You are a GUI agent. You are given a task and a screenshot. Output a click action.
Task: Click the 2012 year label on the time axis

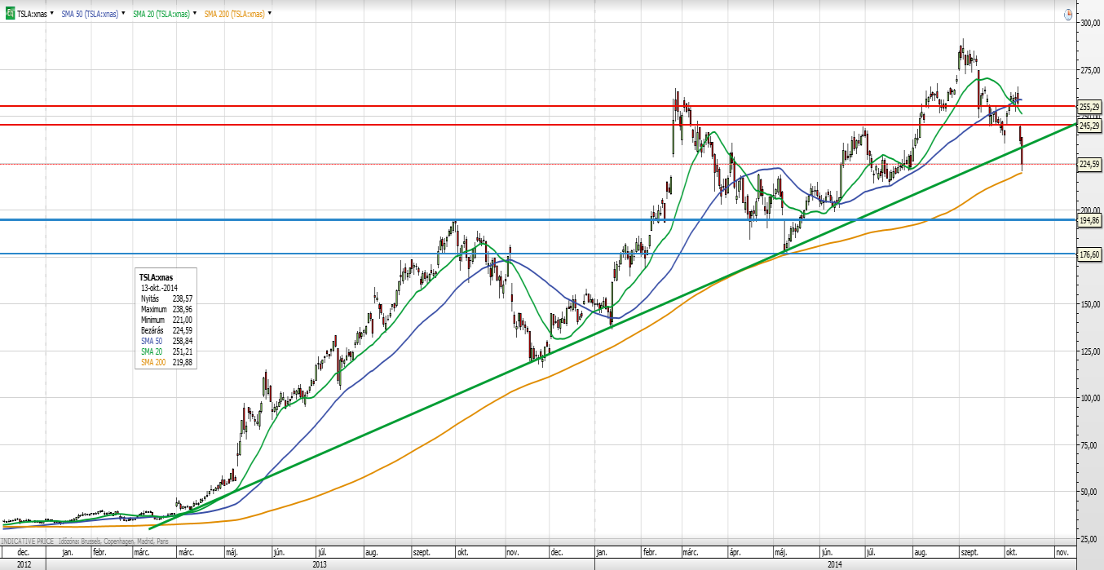(x=23, y=563)
